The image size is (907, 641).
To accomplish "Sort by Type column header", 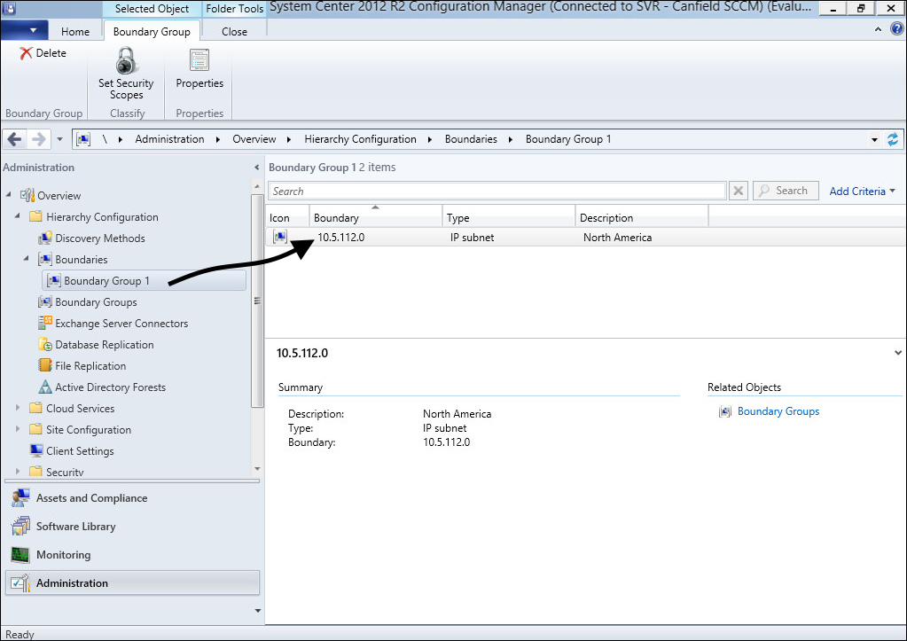I will point(508,217).
